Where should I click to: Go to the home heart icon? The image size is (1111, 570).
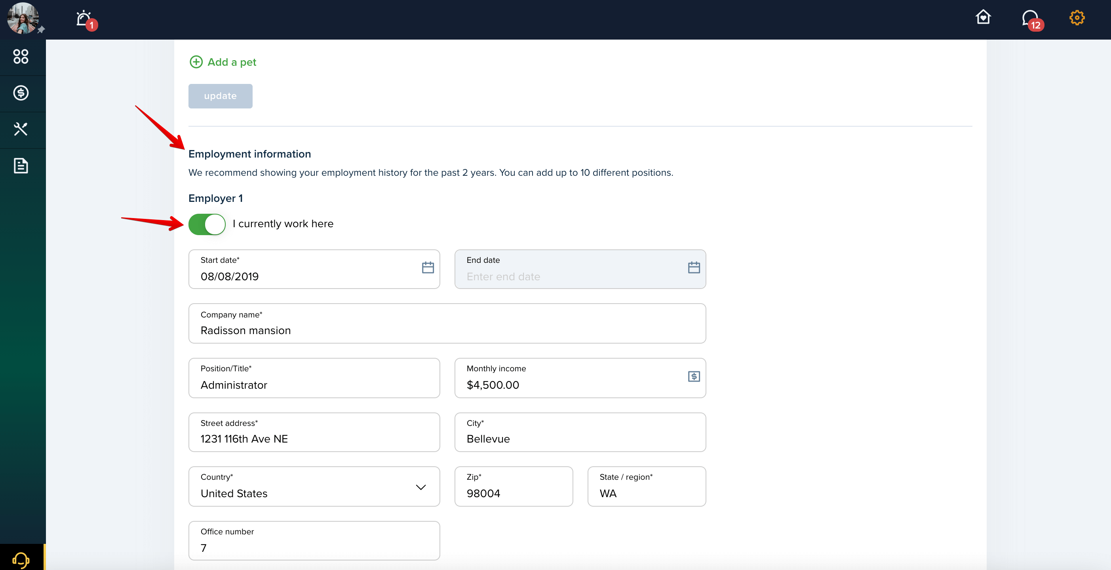pyautogui.click(x=983, y=17)
